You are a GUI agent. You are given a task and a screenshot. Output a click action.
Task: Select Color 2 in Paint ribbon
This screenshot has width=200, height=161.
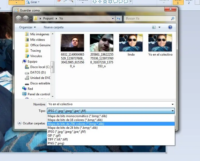[x=189, y=2]
